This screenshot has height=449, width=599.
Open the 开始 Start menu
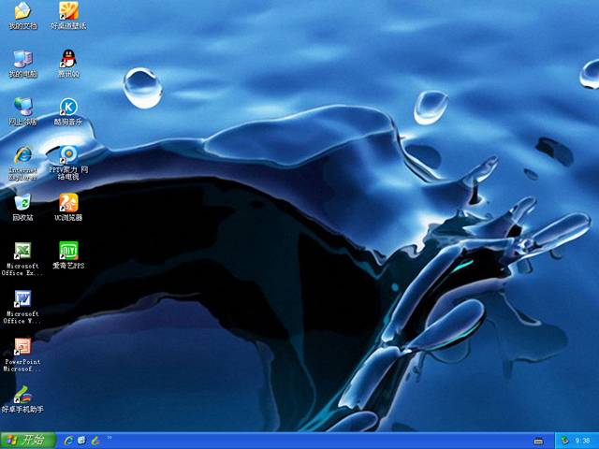pyautogui.click(x=27, y=440)
